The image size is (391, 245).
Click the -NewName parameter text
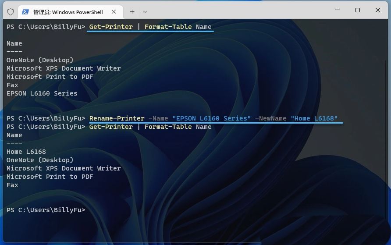pyautogui.click(x=270, y=118)
